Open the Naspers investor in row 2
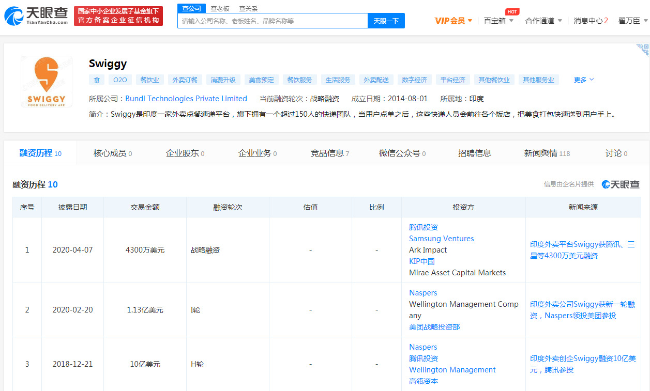650x391 pixels. 423,293
